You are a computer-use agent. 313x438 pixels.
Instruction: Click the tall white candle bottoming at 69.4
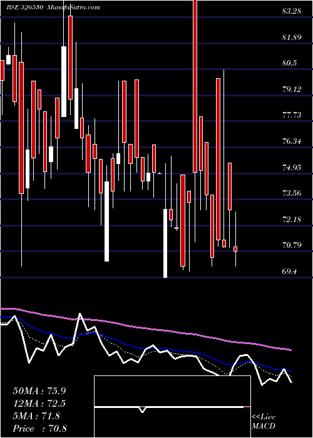tap(165, 243)
